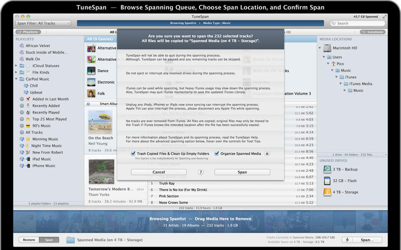Screen dimensions: 401x250
Task: Click the Macintosh HD drive icon
Action: tap(327, 48)
